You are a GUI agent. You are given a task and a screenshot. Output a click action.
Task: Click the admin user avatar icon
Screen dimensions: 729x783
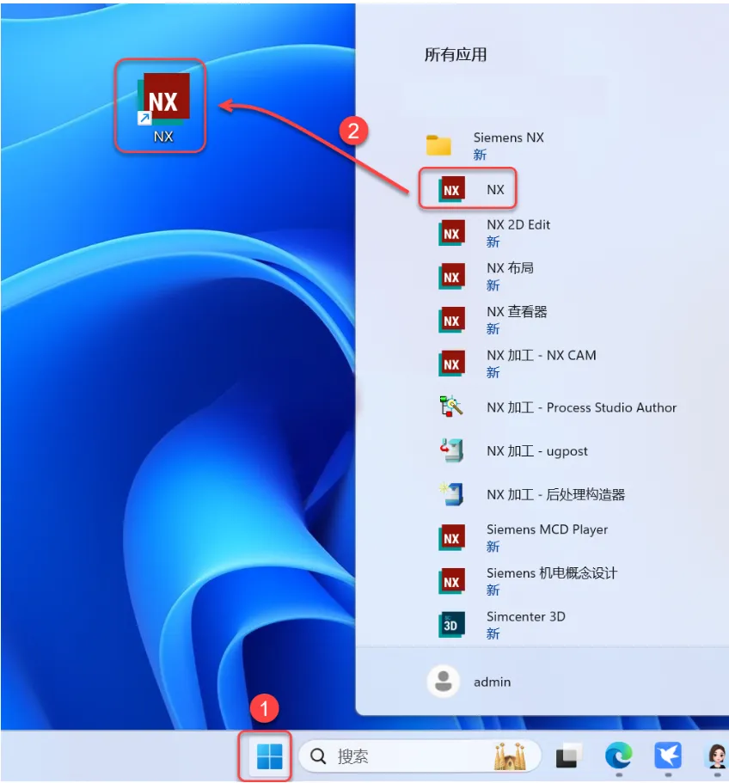coord(443,682)
